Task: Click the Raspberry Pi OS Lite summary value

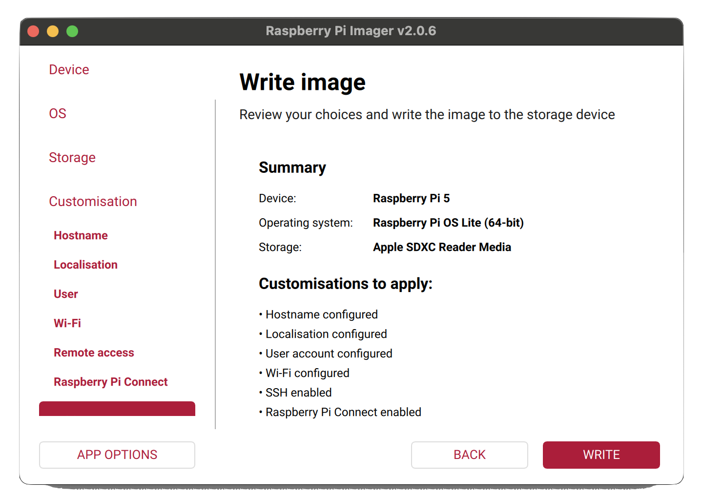Action: pos(448,223)
